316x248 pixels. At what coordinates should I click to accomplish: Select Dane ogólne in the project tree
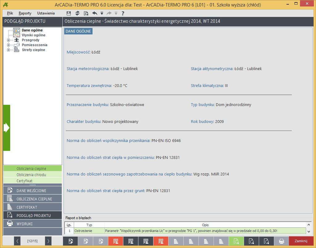32,30
